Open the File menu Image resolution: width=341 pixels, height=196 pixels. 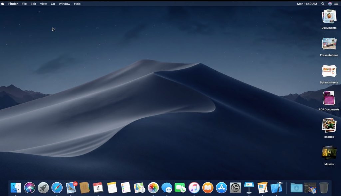point(24,4)
